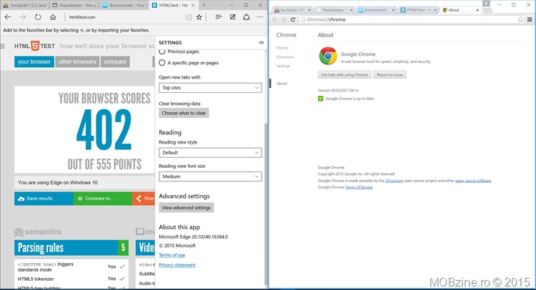Open Reading view style dropdown
Screen dimensions: 536x290
pos(210,153)
